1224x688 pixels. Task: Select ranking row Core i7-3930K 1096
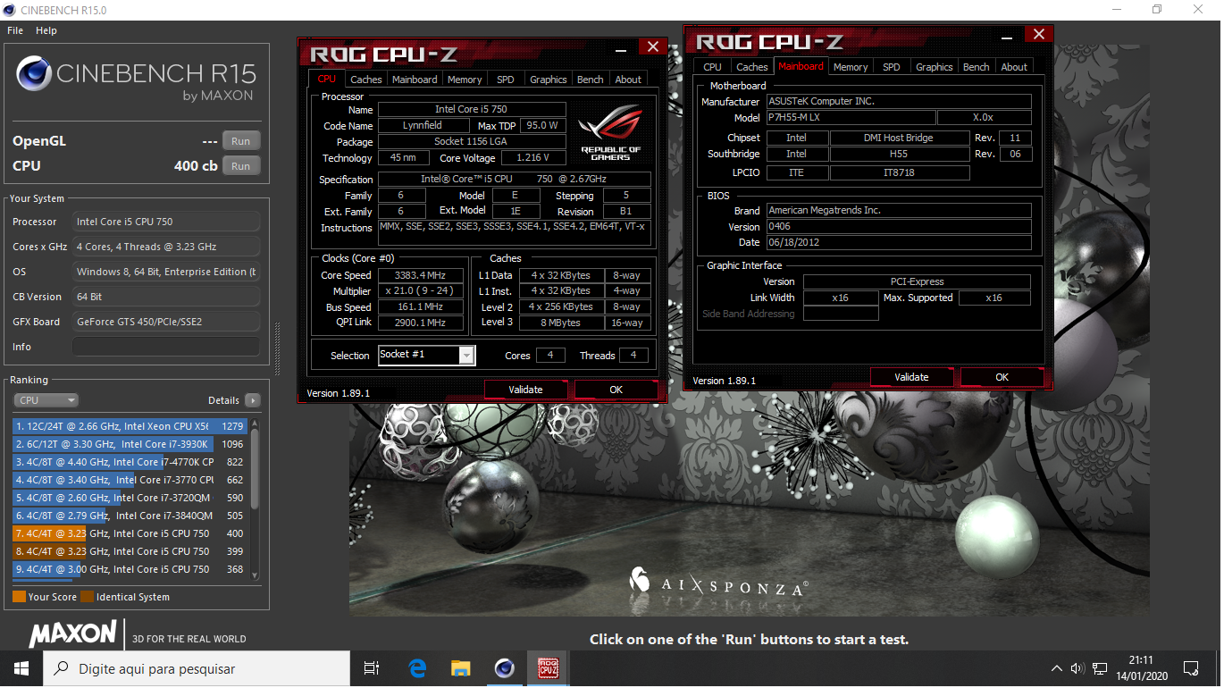point(130,444)
